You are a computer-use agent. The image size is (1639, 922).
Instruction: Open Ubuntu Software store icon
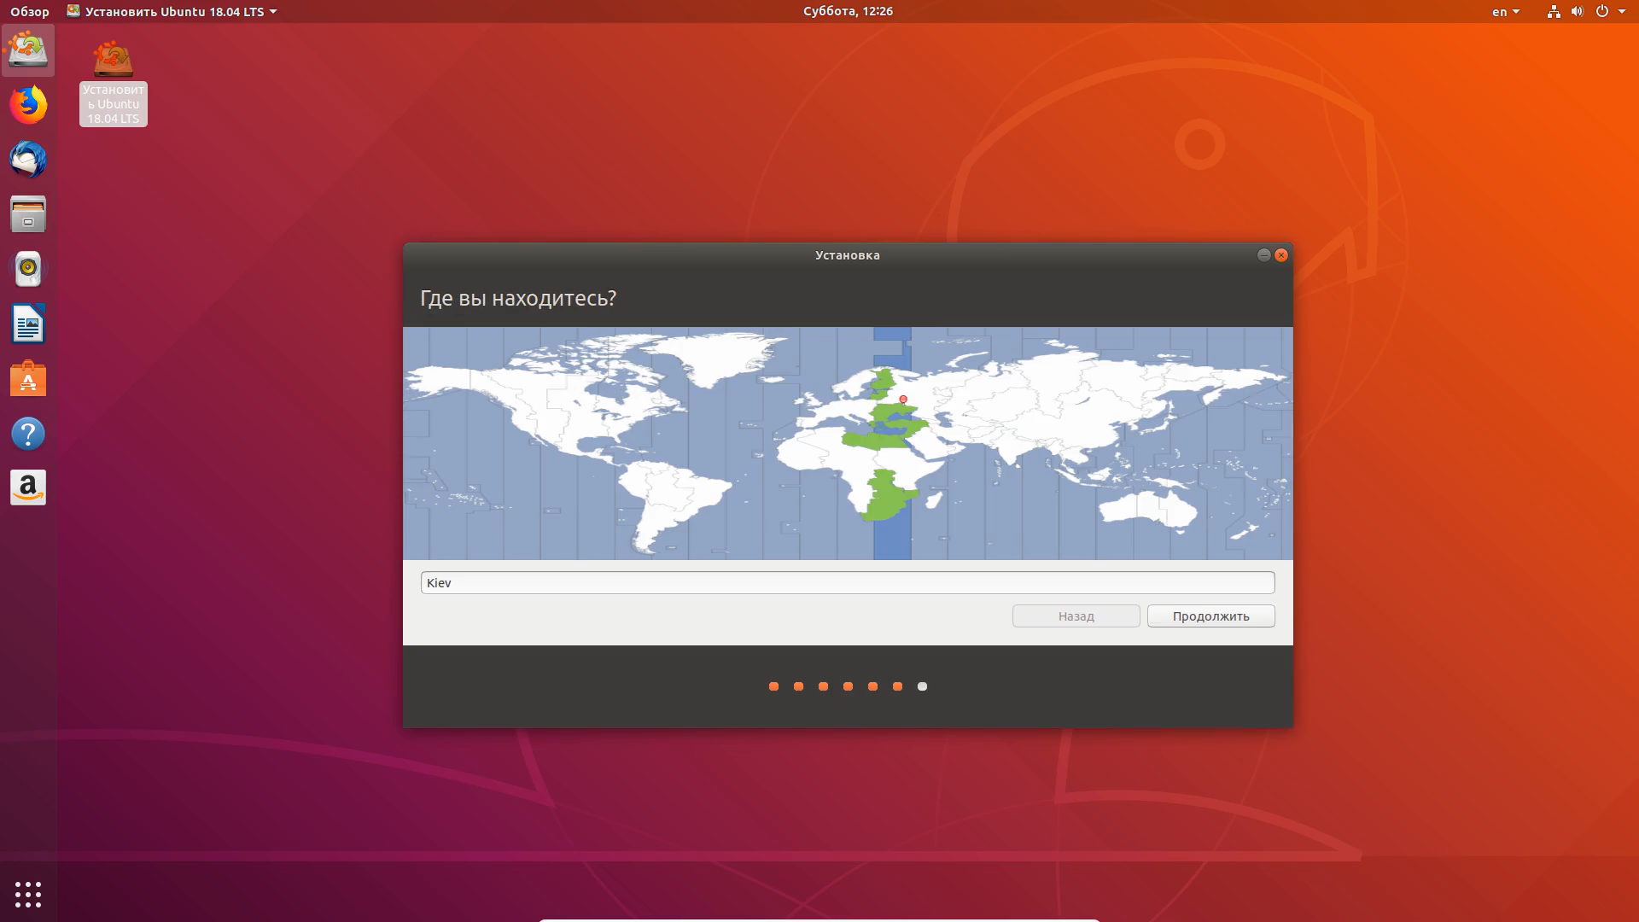[28, 379]
